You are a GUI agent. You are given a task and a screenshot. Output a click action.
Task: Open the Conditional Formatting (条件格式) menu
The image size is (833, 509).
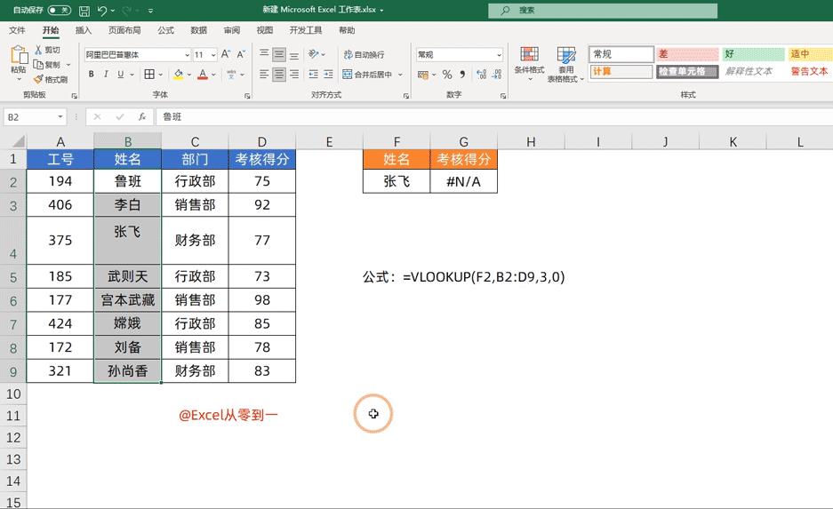529,64
